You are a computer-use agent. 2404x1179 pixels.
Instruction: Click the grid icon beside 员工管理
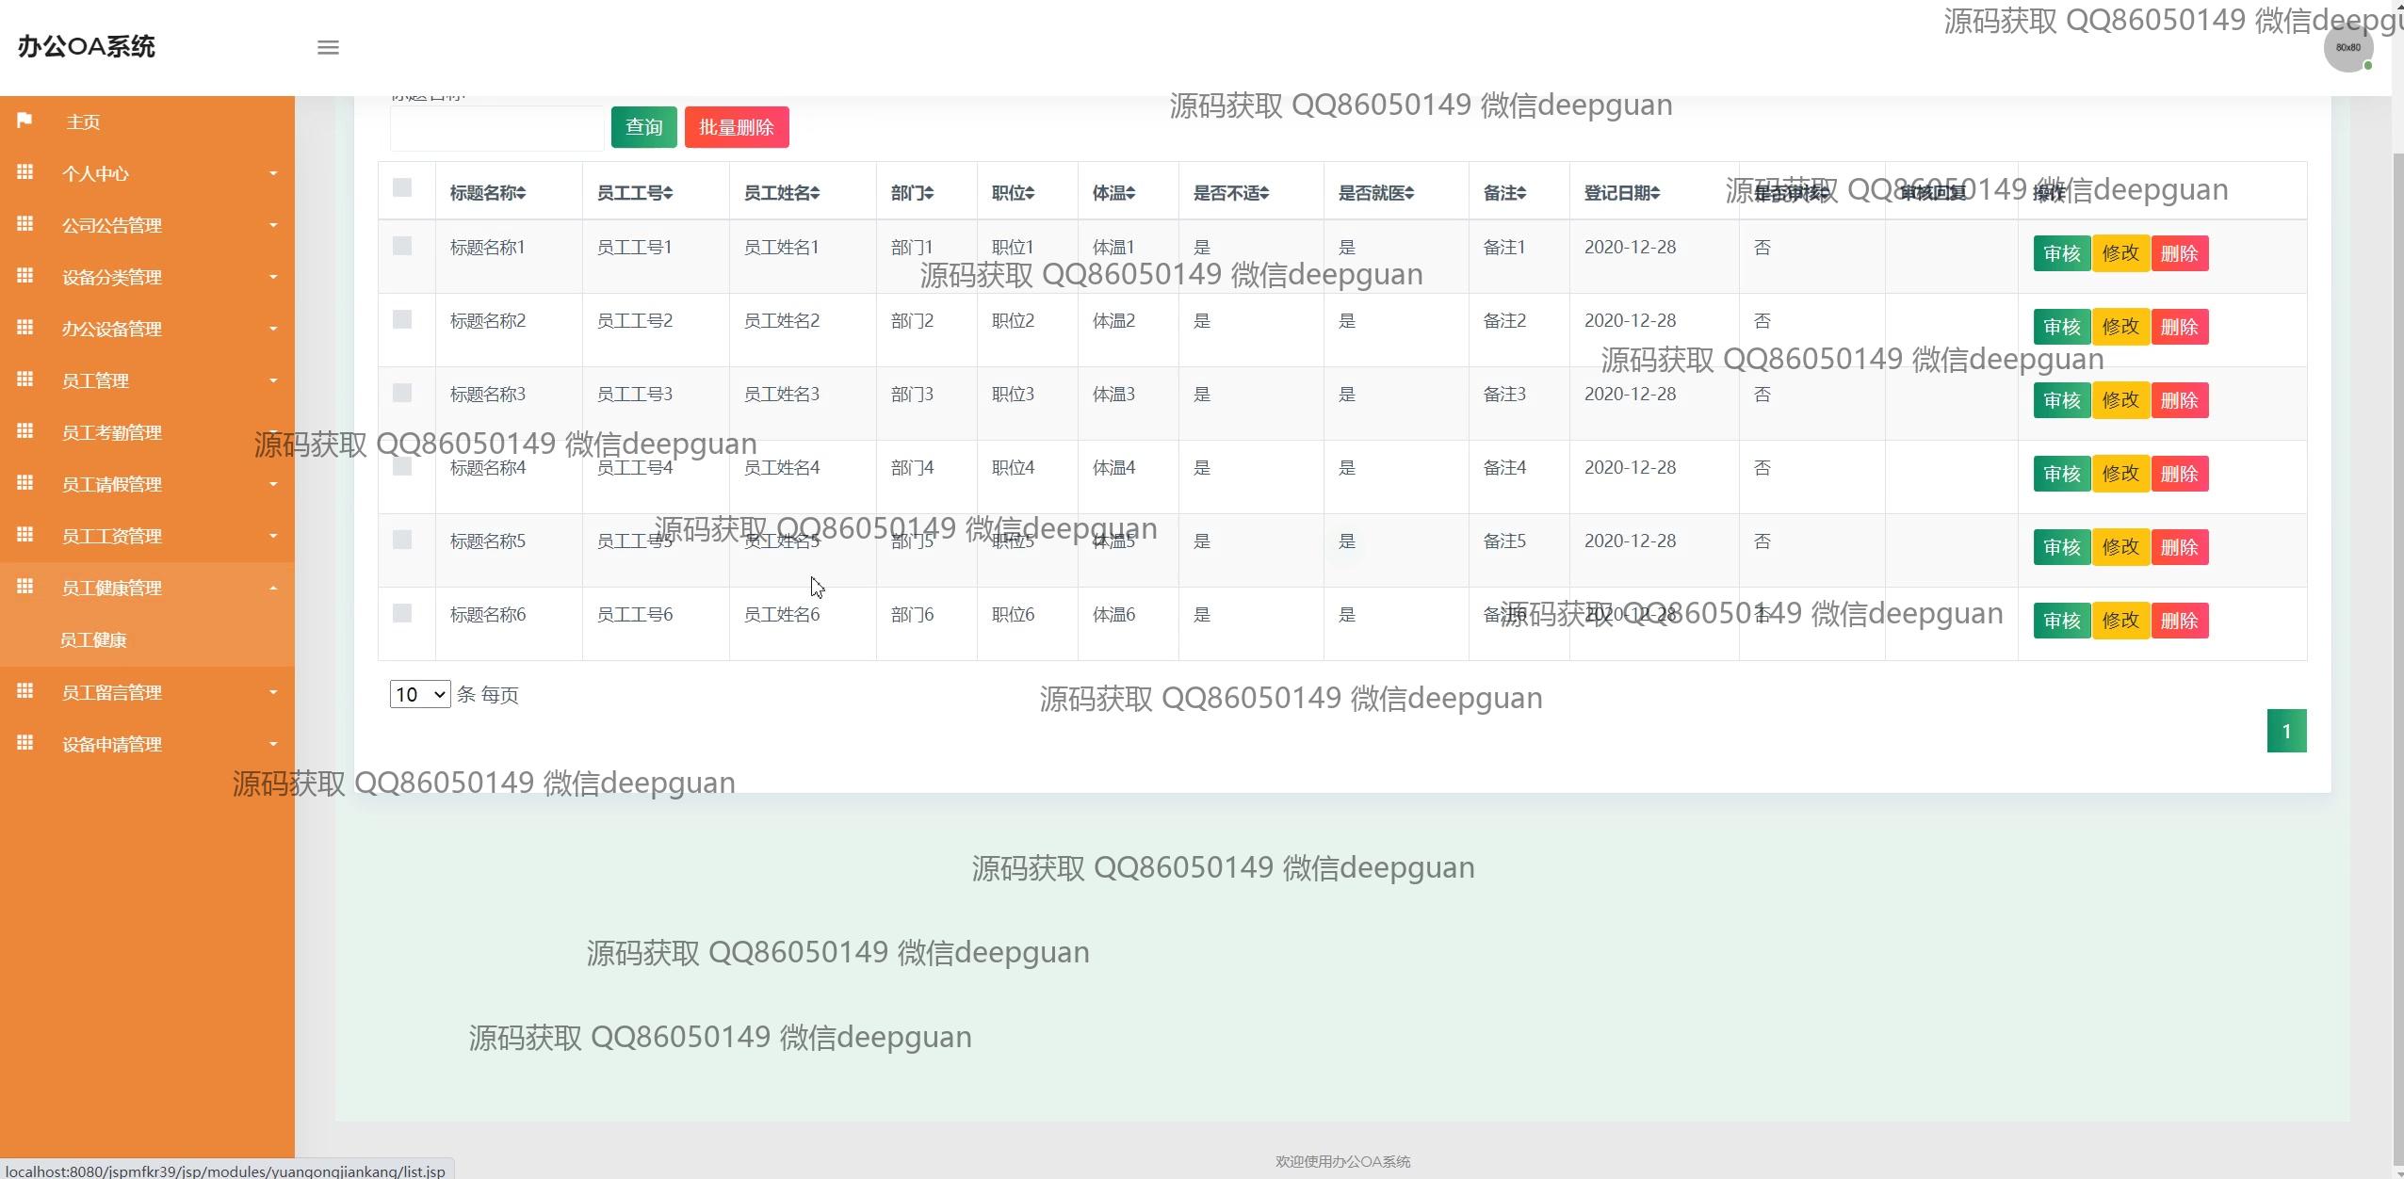coord(24,380)
